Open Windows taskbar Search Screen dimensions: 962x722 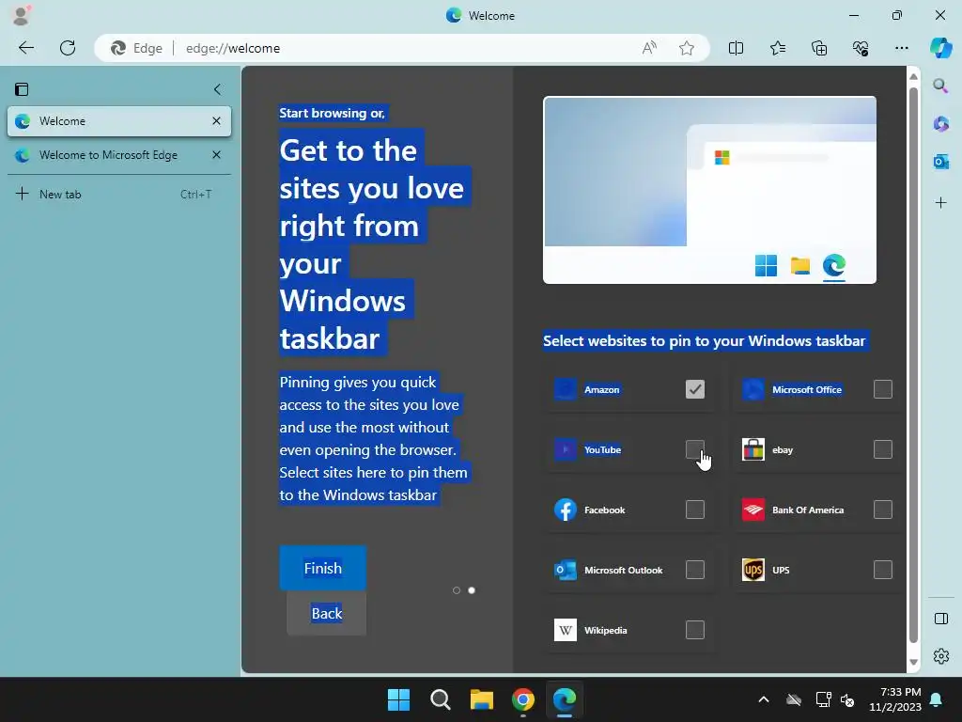pos(440,699)
